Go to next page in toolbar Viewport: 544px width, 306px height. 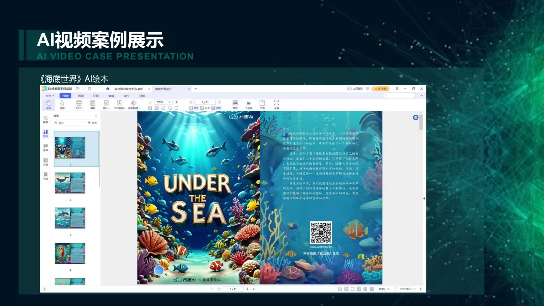219,102
